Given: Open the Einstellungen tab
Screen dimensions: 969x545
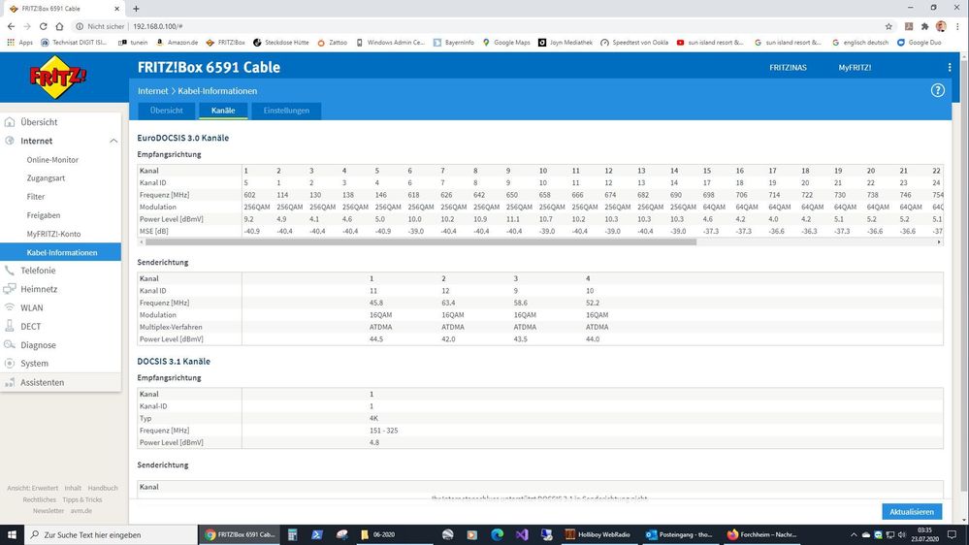Looking at the screenshot, I should (286, 111).
